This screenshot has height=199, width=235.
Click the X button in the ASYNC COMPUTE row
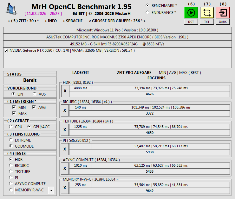coord(65,169)
